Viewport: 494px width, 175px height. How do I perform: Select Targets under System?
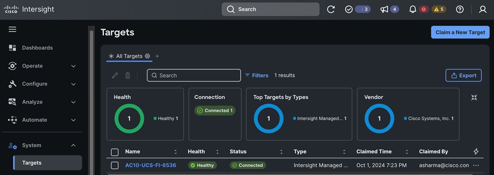point(47,163)
